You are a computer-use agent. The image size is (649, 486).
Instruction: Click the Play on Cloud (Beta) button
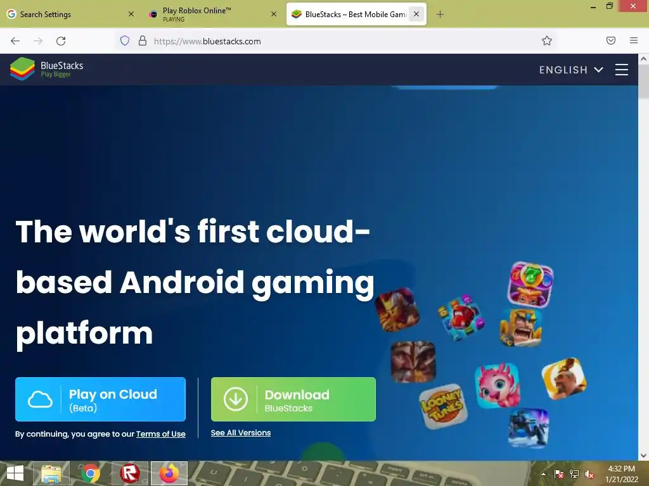click(100, 399)
